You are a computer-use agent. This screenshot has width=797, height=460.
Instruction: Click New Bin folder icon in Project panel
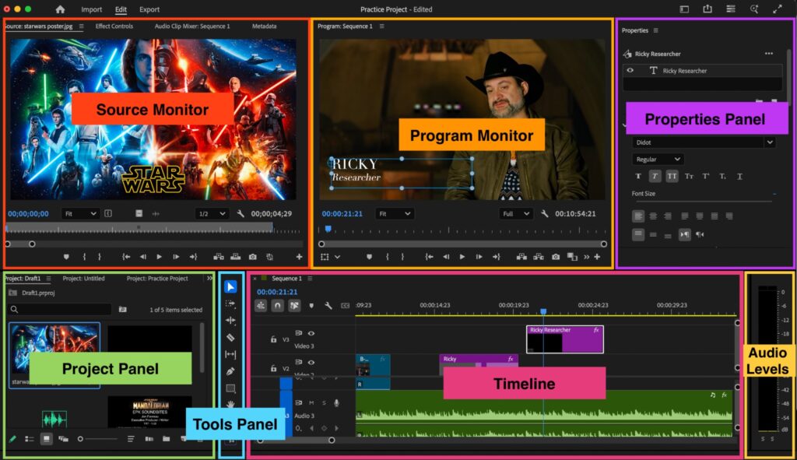click(167, 438)
